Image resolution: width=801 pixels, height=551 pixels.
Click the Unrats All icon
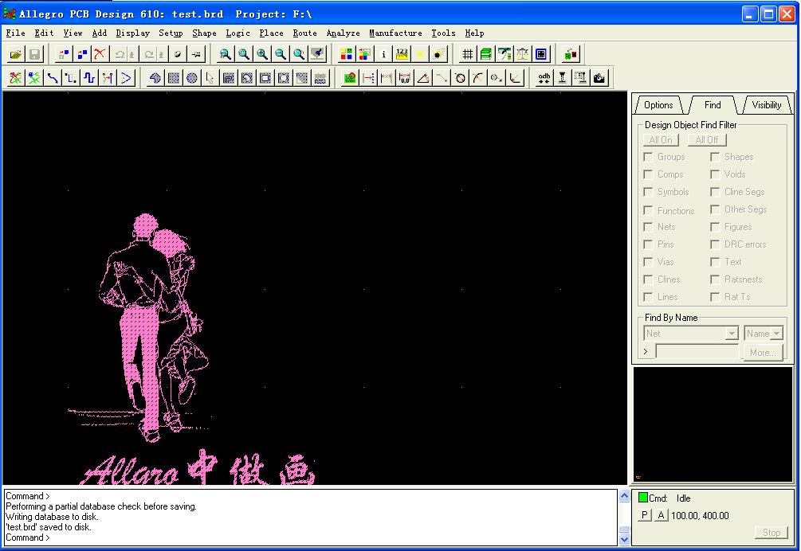click(16, 78)
